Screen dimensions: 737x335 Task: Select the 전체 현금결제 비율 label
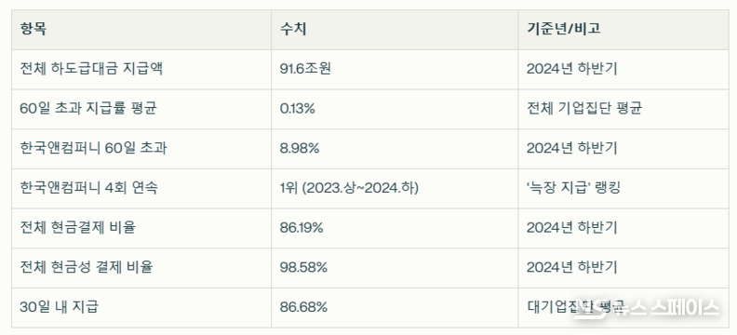tap(77, 228)
